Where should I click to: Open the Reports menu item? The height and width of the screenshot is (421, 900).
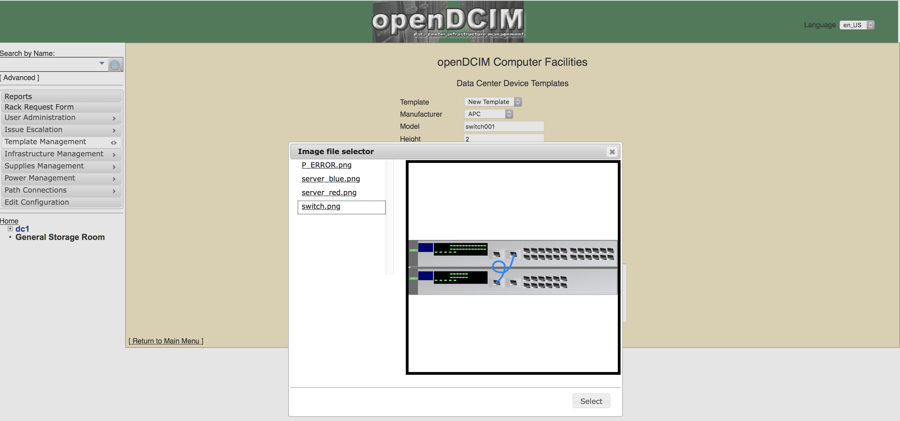(61, 96)
